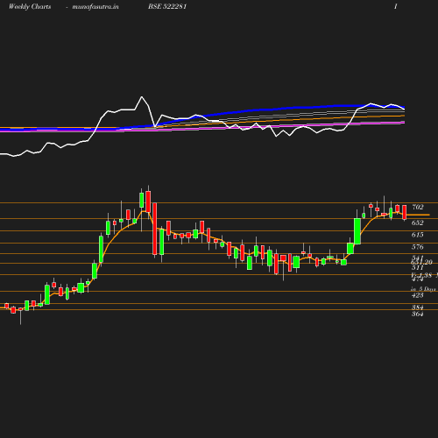Click the 'Weekly Charts' title text
Viewport: 438px width, 438px height.
[30, 7]
